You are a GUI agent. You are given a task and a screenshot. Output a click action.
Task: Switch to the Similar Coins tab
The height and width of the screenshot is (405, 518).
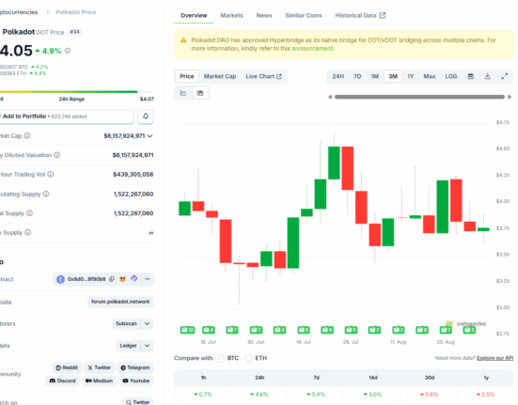pos(304,15)
